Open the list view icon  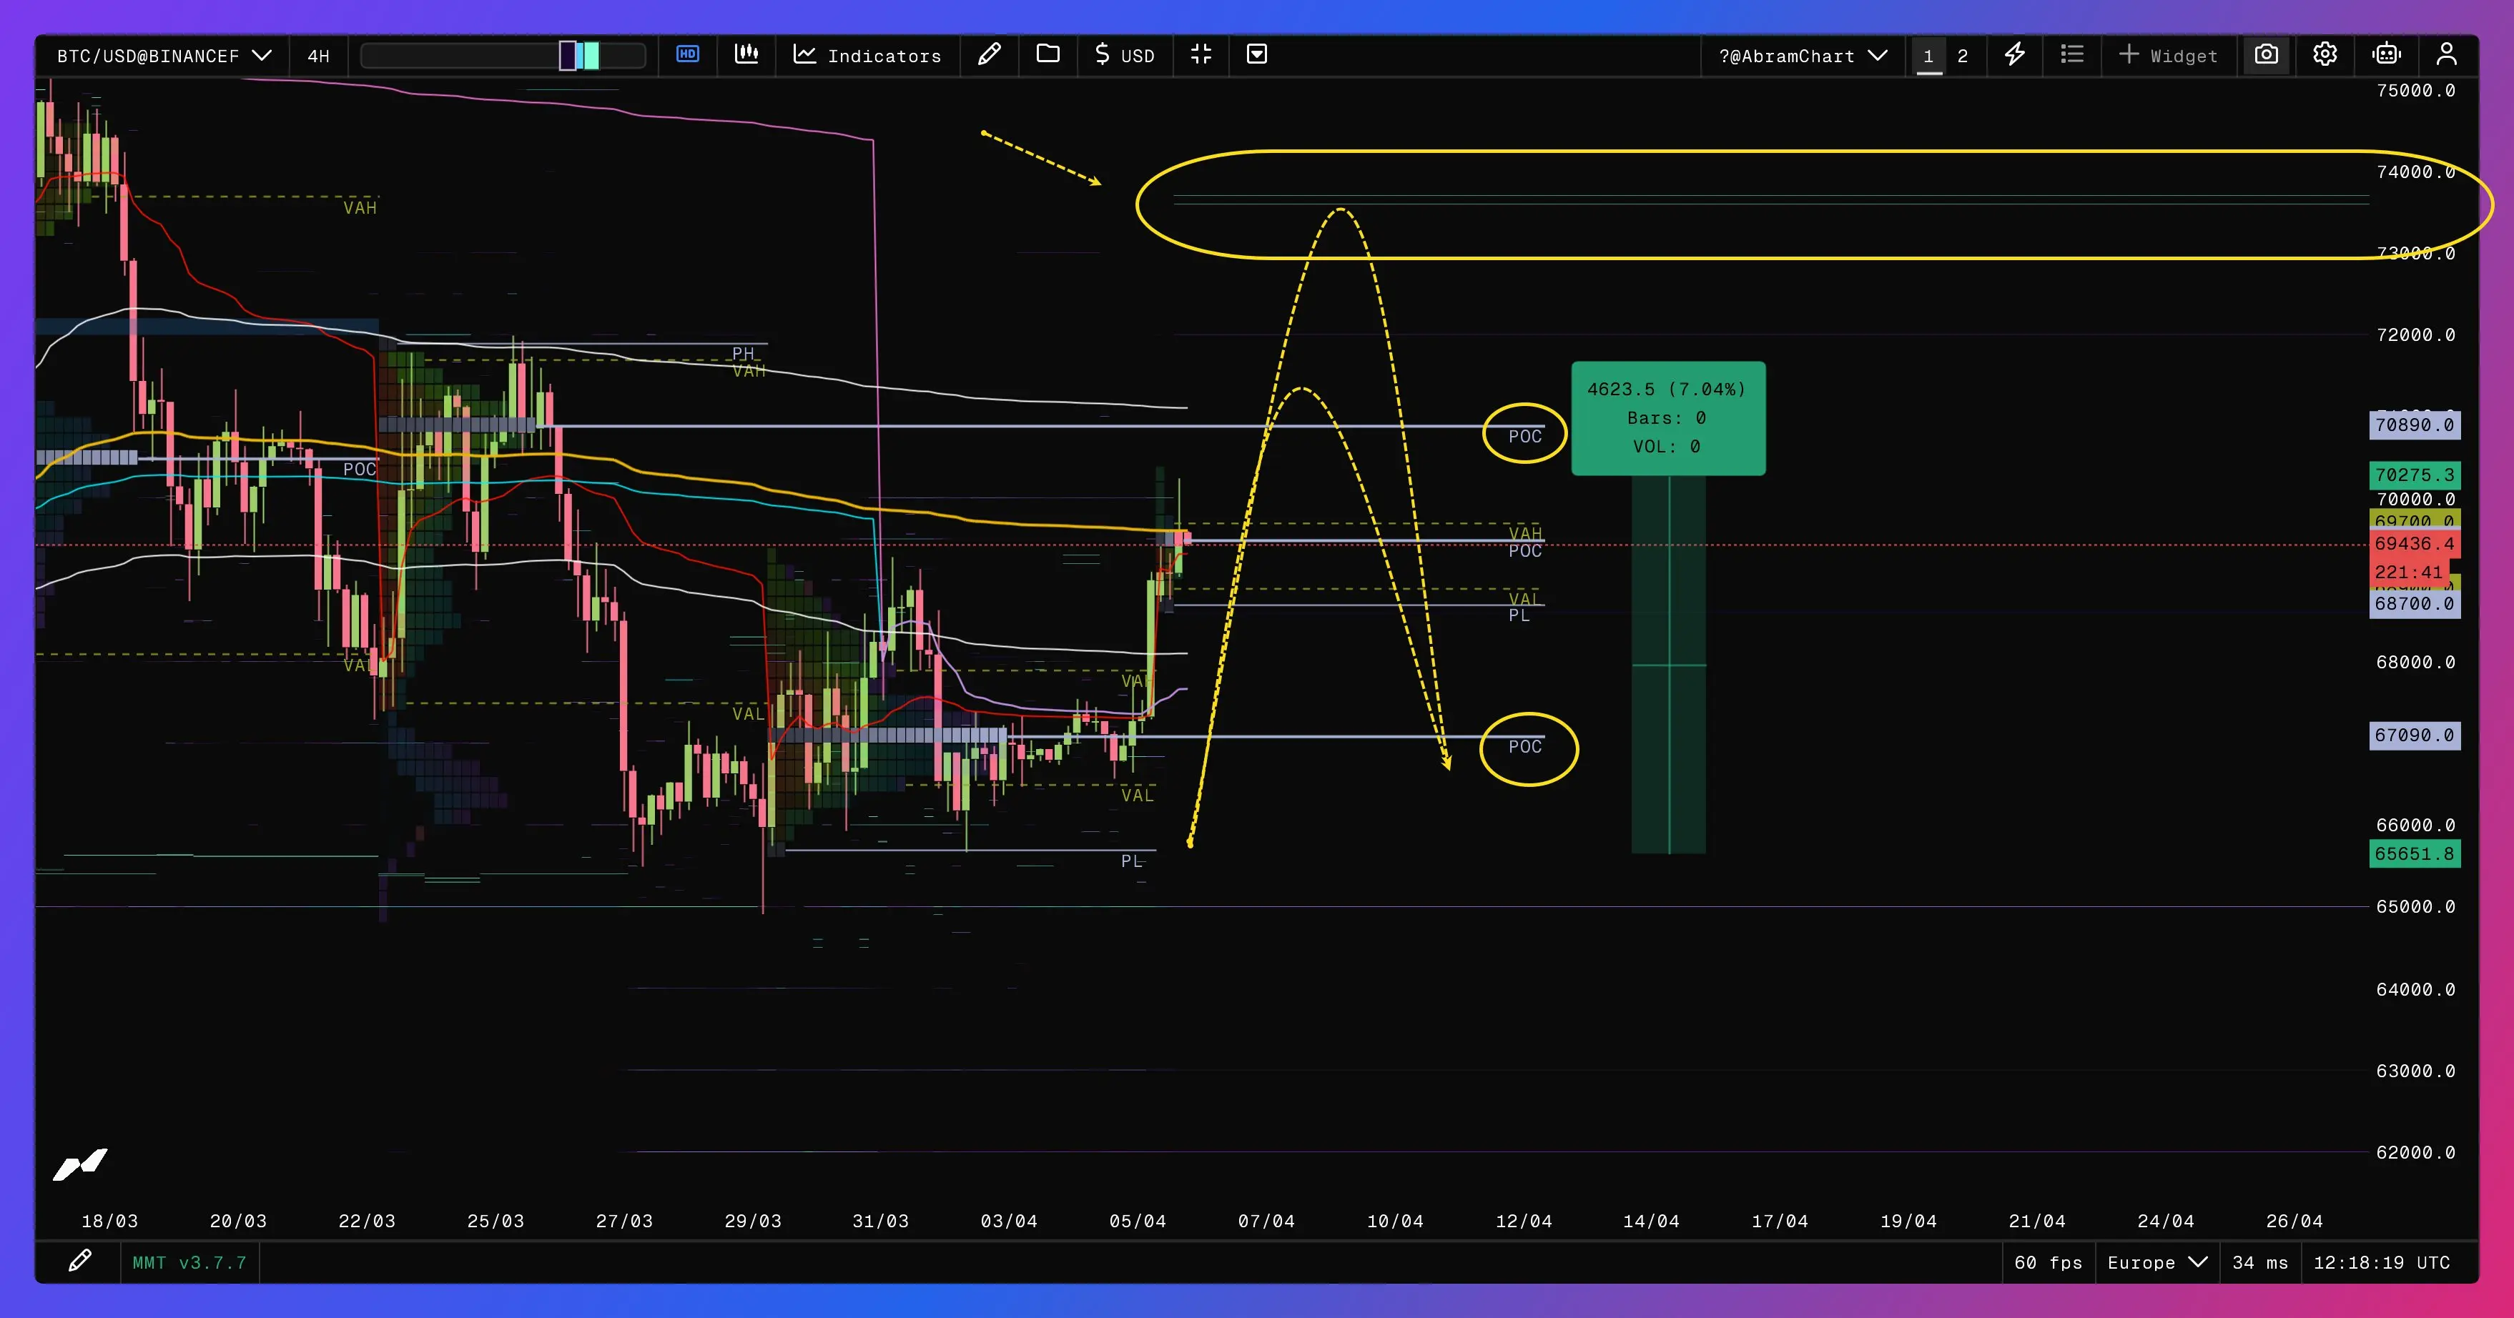(2072, 54)
